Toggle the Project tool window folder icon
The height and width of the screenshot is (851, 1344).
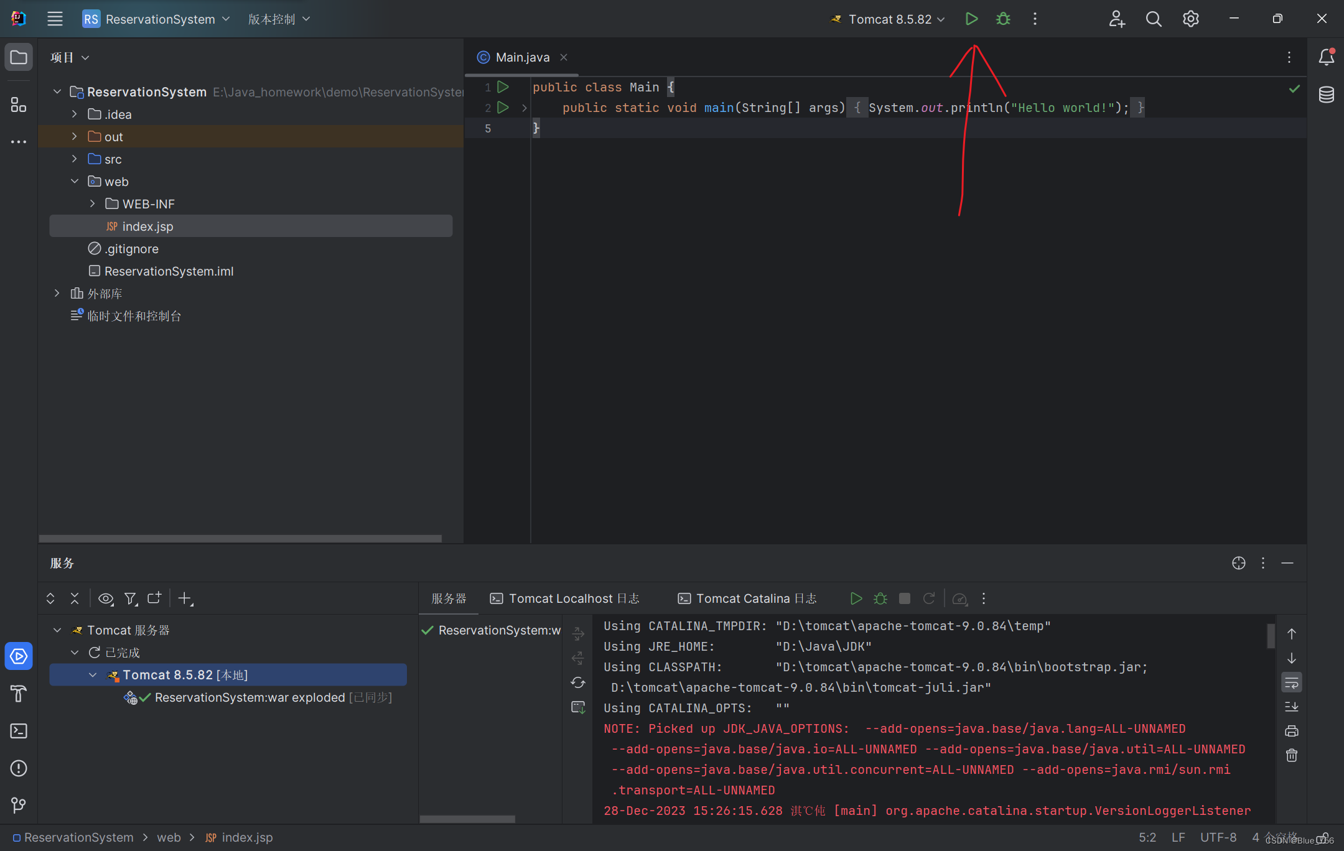point(19,57)
